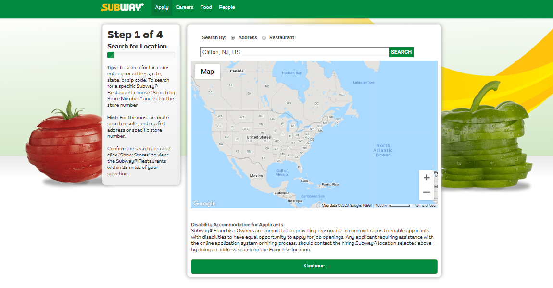The image size is (553, 288).
Task: Click the Subway logo
Action: 122,7
